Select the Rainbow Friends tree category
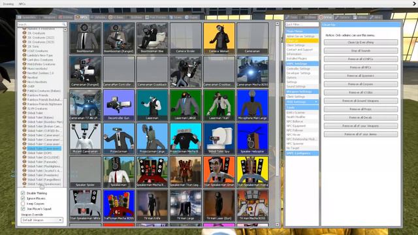Screen dimensions: 418x235 click(x=38, y=95)
